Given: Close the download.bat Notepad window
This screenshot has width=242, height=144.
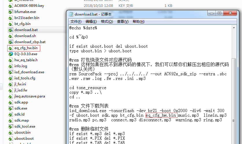Looking at the screenshot, I should [x=230, y=13].
